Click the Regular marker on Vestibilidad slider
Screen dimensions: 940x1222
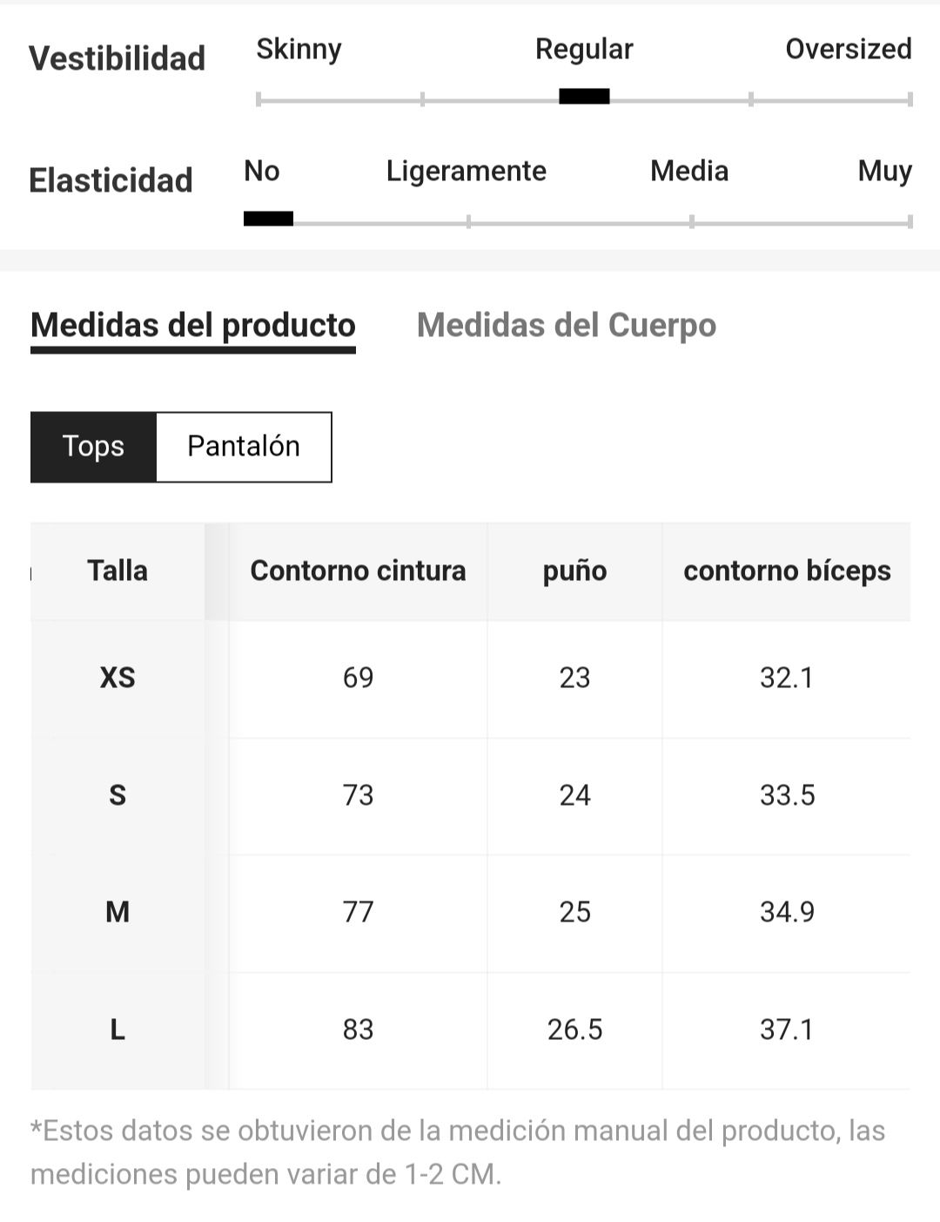click(584, 97)
